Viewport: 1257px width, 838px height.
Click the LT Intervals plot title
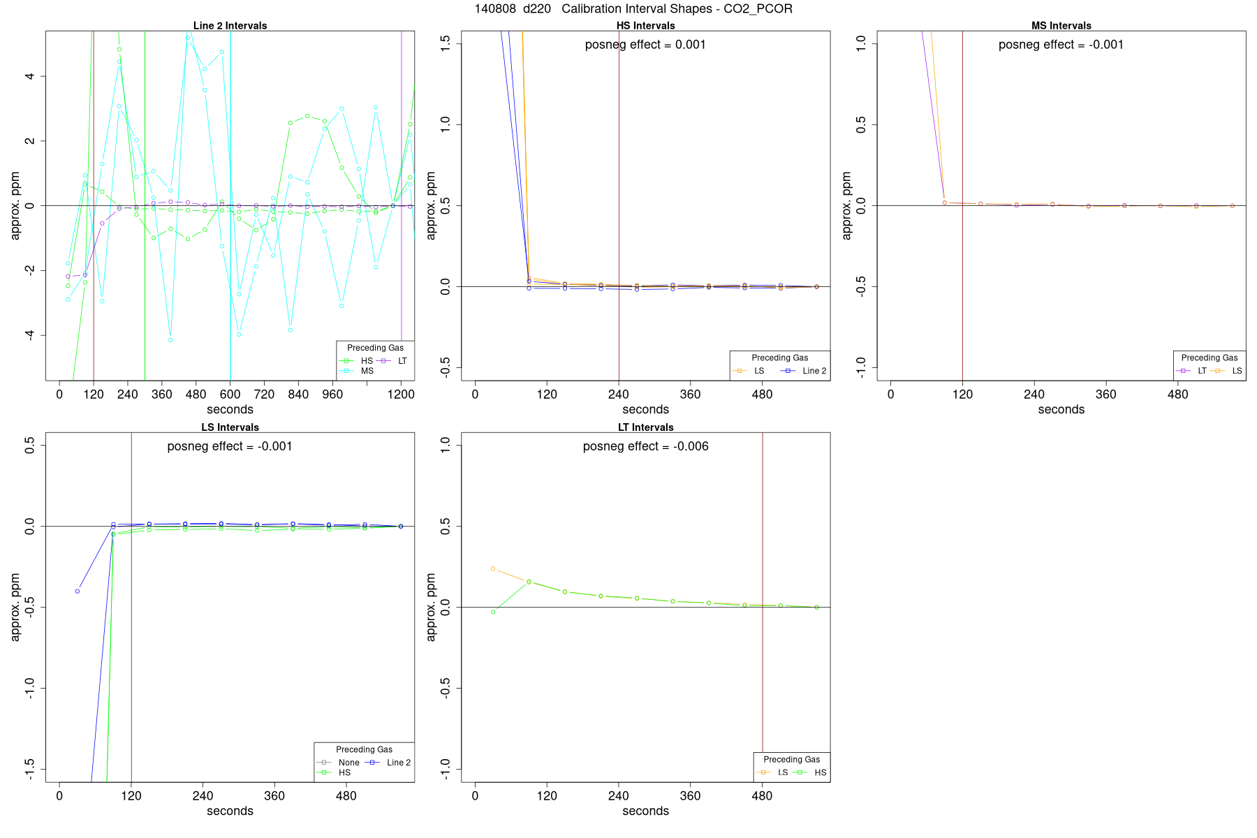coord(645,427)
